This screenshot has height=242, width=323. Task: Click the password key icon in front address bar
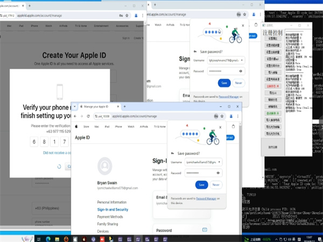215,116
